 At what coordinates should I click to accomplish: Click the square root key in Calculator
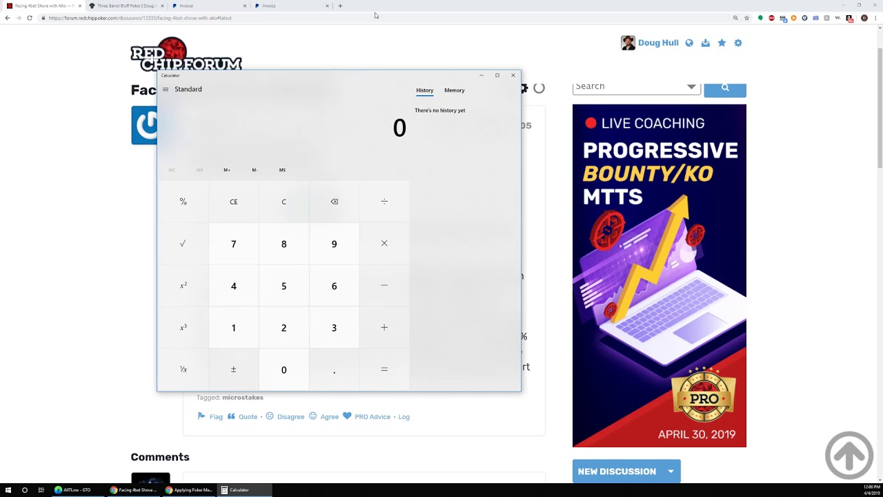[x=183, y=244]
